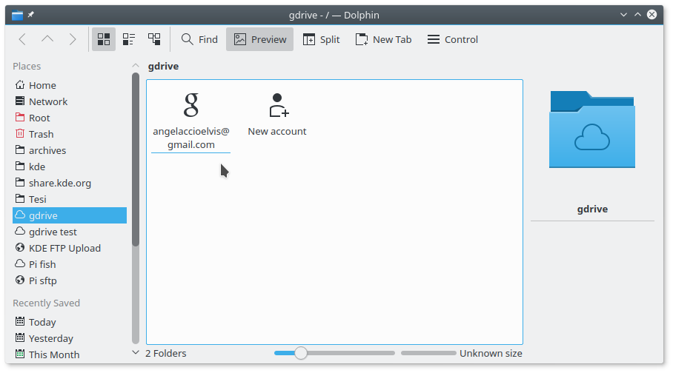The height and width of the screenshot is (373, 673).
Task: Click the up chevron above Places scrollbar
Action: point(136,66)
